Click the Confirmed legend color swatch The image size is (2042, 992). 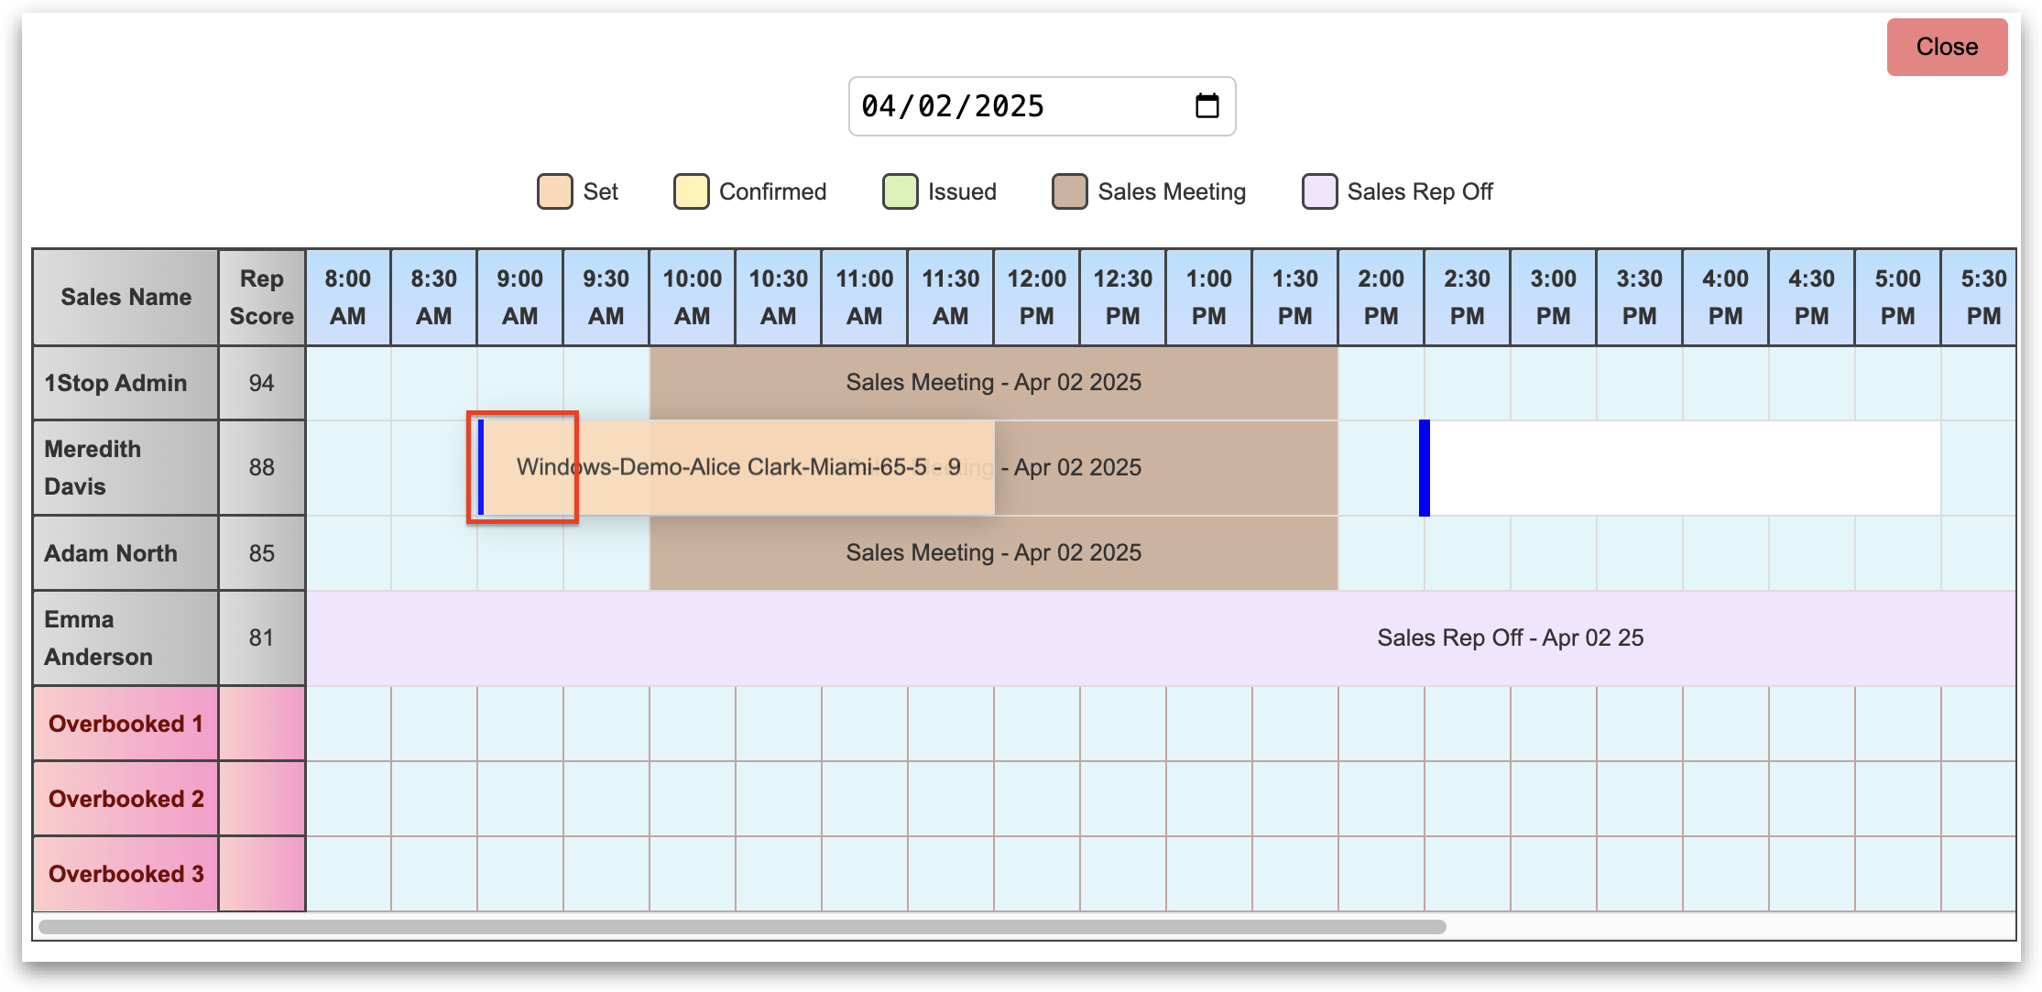[x=691, y=191]
